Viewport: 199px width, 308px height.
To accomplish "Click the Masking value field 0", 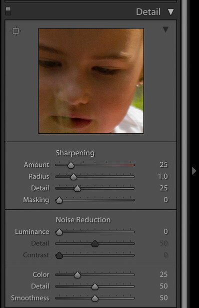I will tap(165, 200).
